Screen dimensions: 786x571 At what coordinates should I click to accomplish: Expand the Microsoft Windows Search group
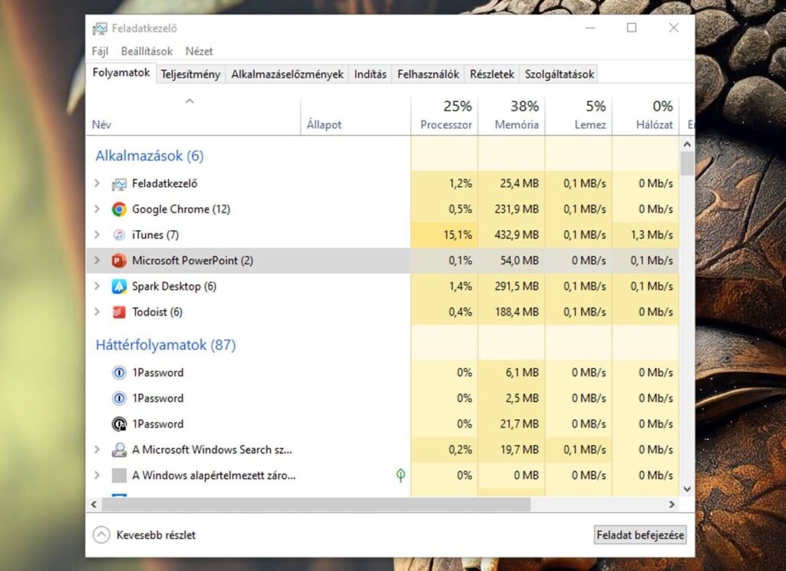click(x=97, y=450)
